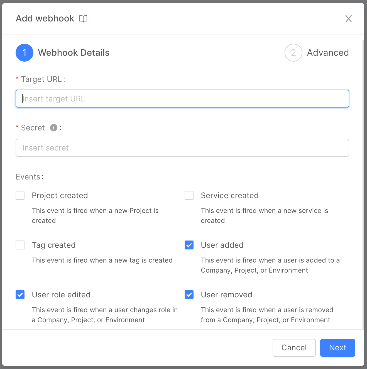Click the step 2 circle icon

coord(293,53)
